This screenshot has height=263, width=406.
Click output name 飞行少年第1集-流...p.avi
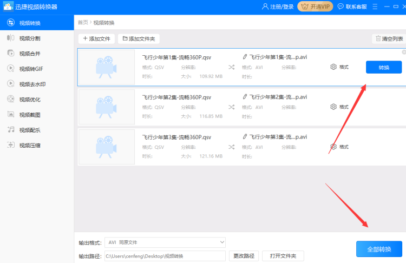(278, 57)
